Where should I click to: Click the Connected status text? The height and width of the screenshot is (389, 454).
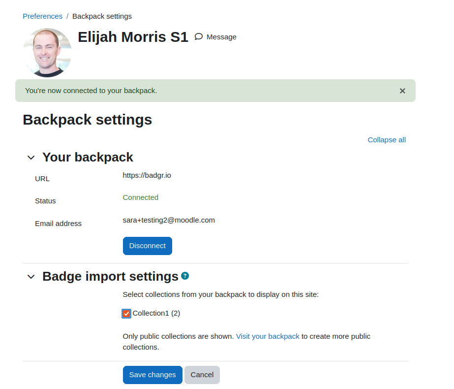[140, 197]
